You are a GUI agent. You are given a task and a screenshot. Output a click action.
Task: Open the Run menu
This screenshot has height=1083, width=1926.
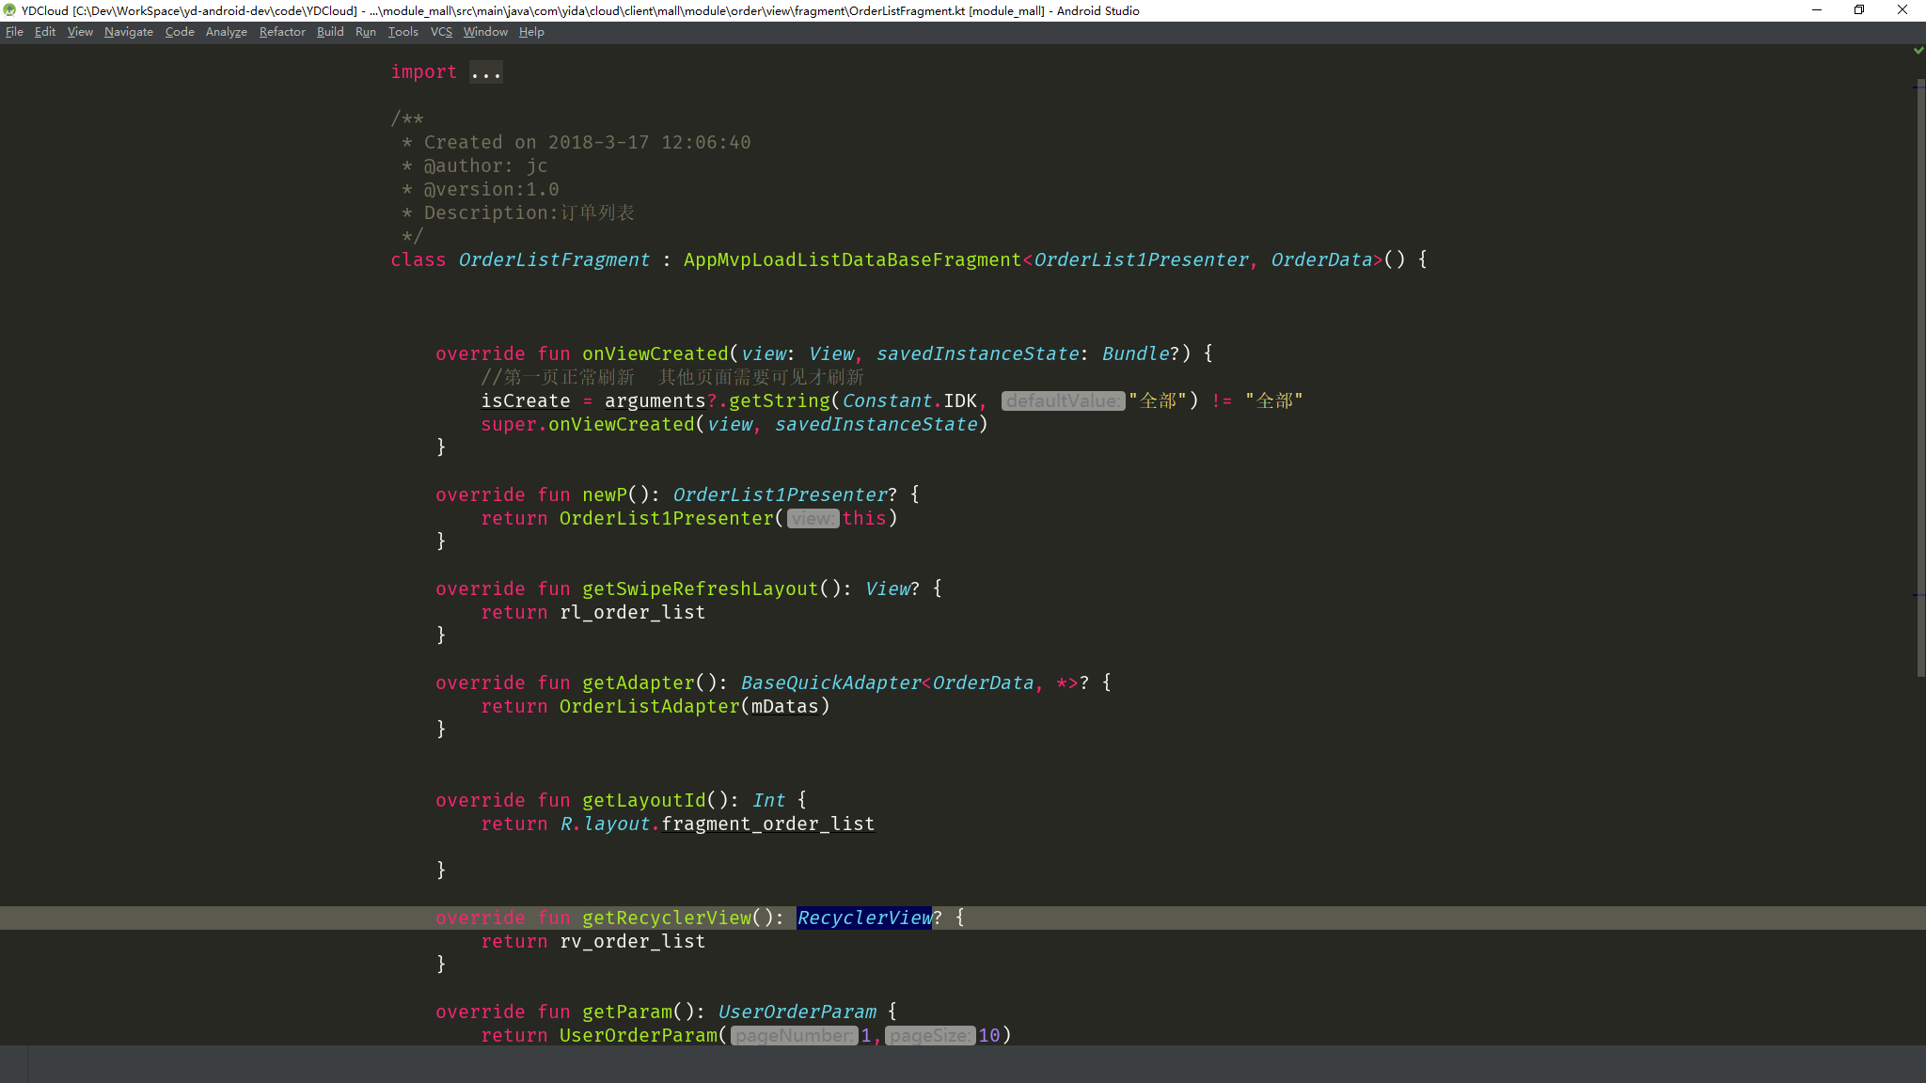[366, 31]
